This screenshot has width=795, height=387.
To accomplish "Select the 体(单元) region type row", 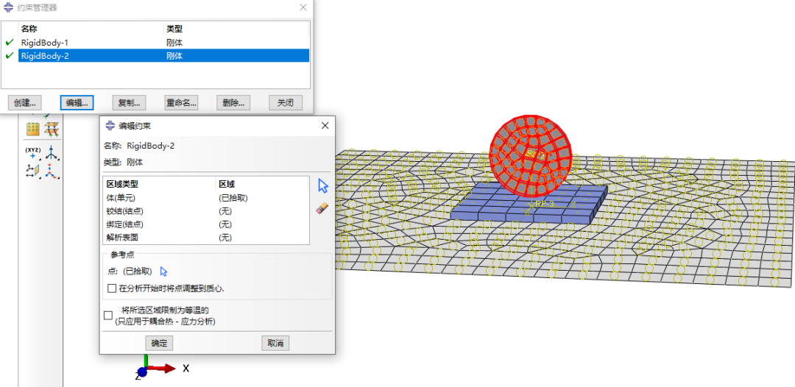I will pyautogui.click(x=206, y=198).
